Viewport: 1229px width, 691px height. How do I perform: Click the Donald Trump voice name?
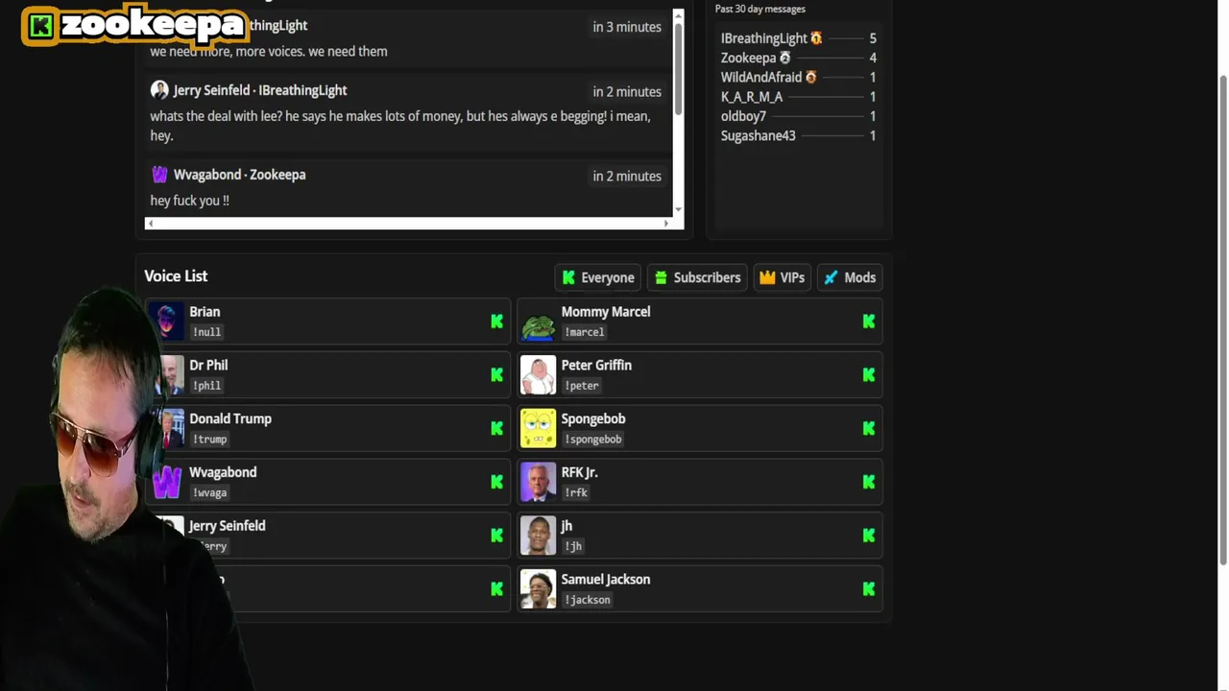[x=230, y=418]
